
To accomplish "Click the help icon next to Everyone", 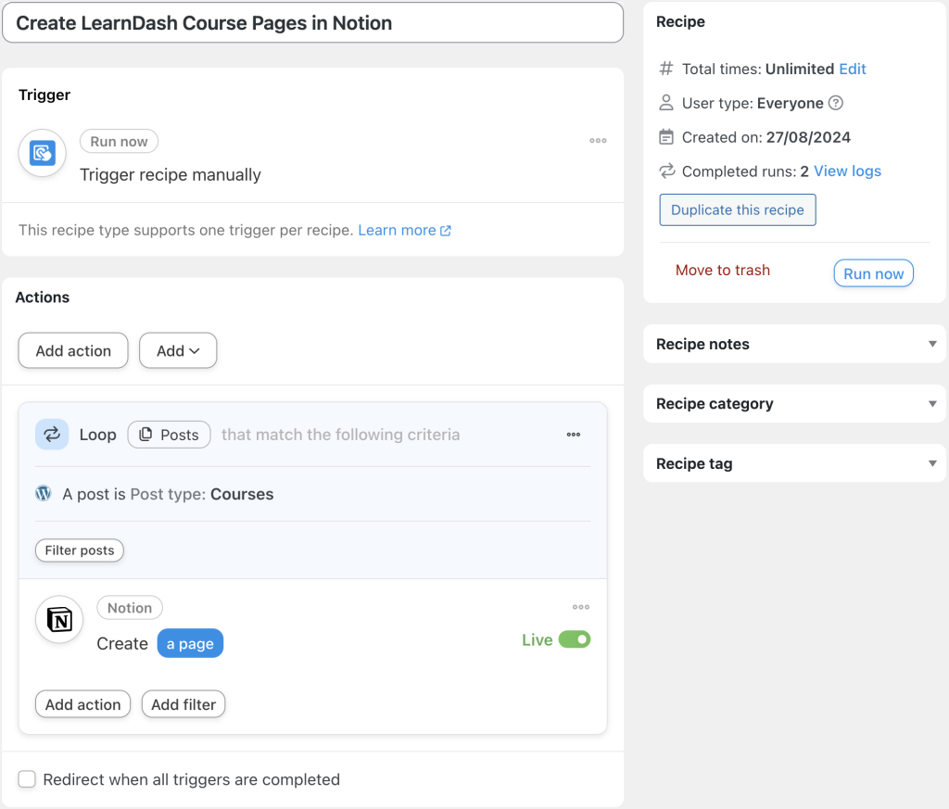I will click(835, 103).
